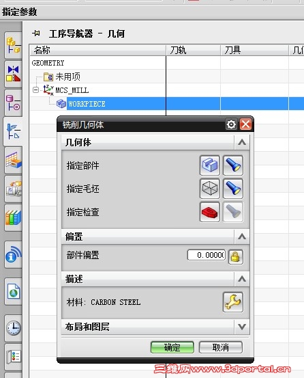
Task: Display blank geometry with the 指定毛坯 flashlight
Action: [233, 189]
